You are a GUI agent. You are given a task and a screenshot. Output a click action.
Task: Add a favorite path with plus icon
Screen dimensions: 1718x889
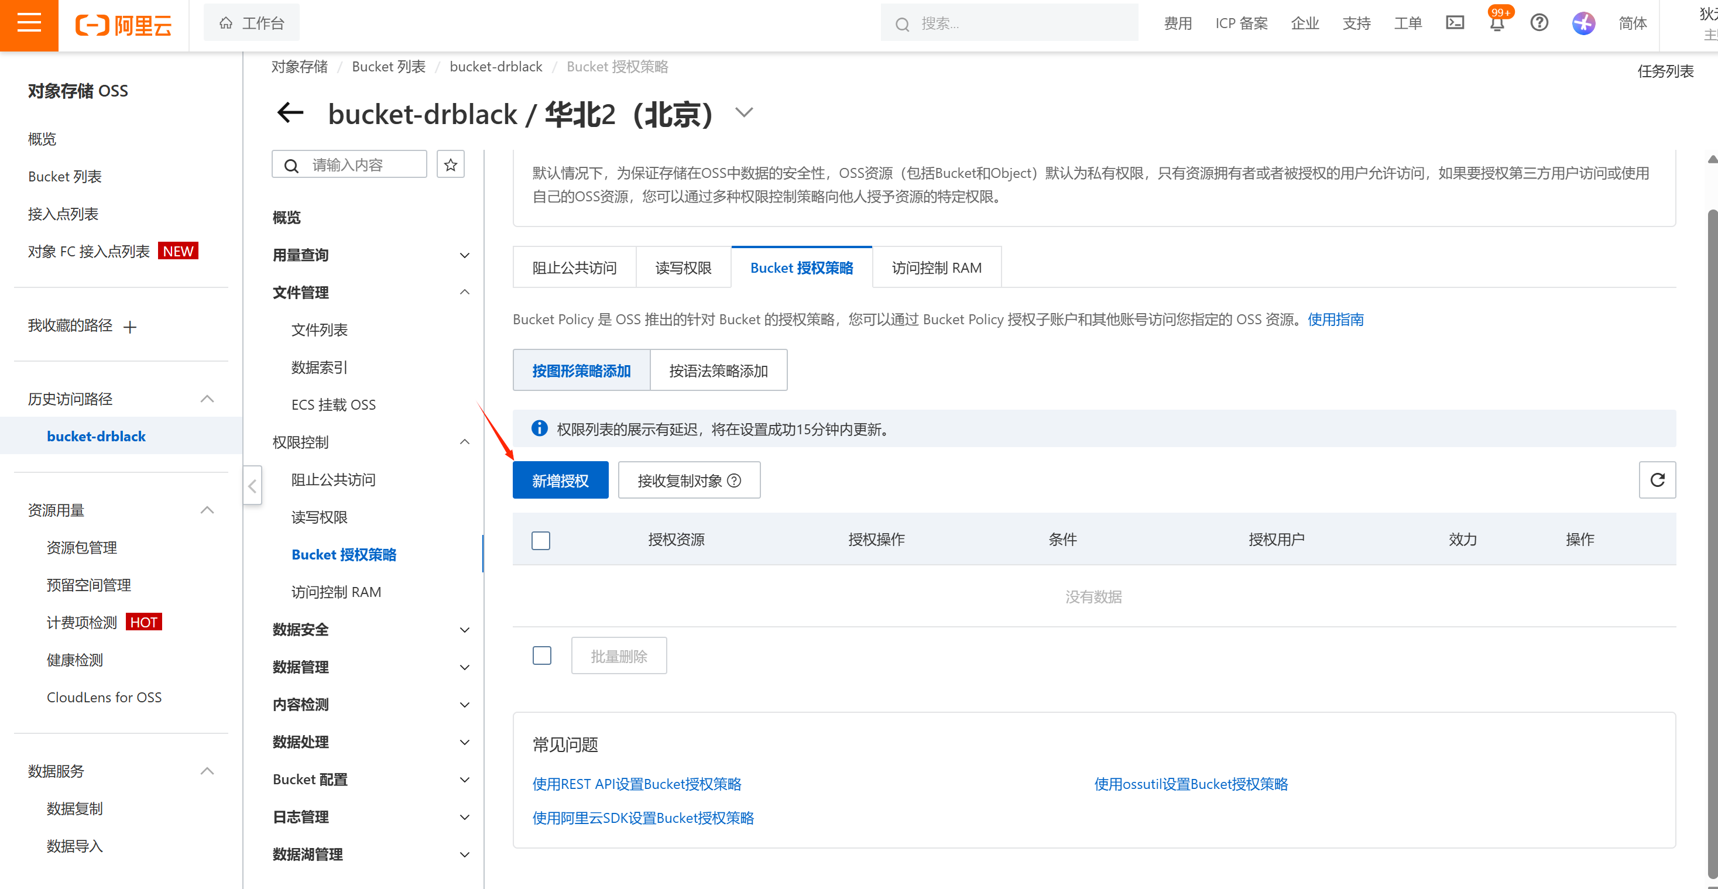(x=130, y=327)
